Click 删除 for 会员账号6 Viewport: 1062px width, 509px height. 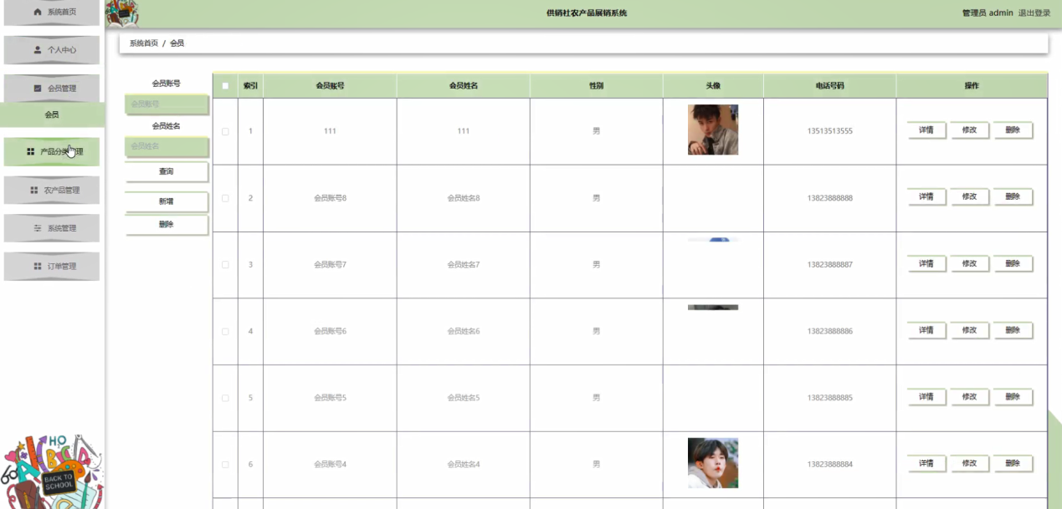[x=1013, y=330]
